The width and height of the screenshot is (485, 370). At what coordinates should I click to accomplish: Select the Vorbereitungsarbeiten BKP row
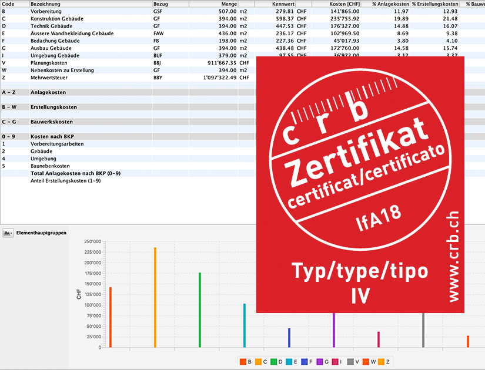coord(128,144)
